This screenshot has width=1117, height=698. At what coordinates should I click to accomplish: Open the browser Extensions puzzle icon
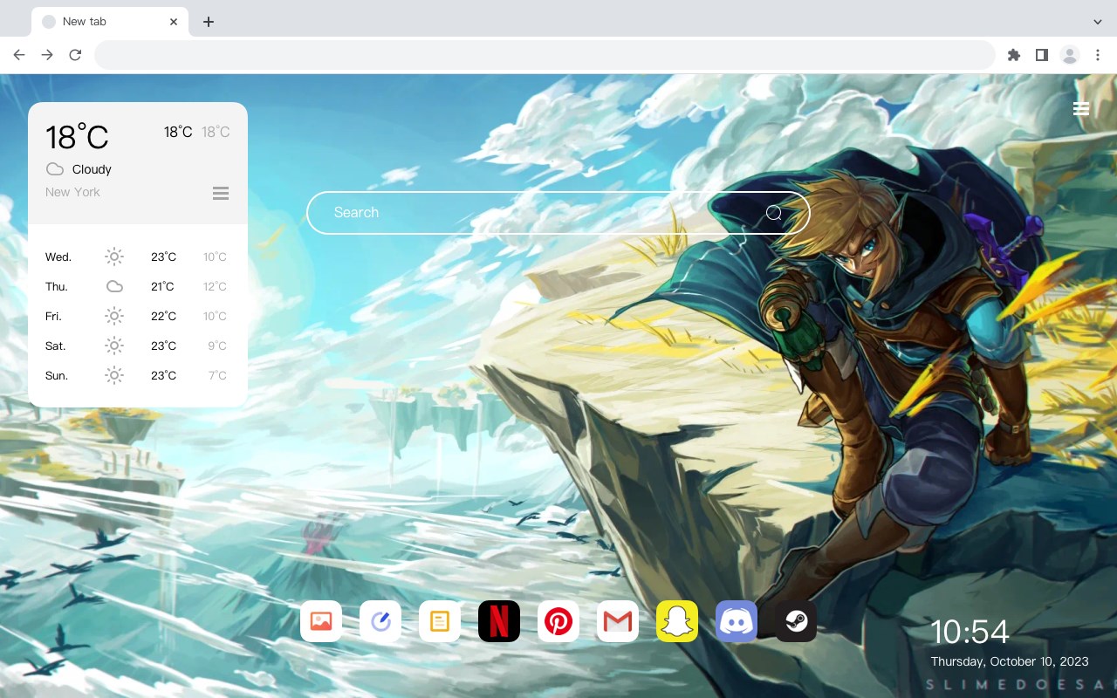(x=1013, y=55)
